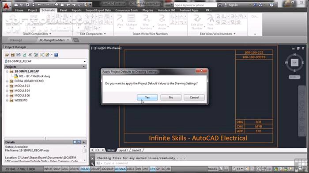This screenshot has width=309, height=173.
Task: Expand the Edit Wires/Wire Numbers panel dropdown
Action: point(234,34)
